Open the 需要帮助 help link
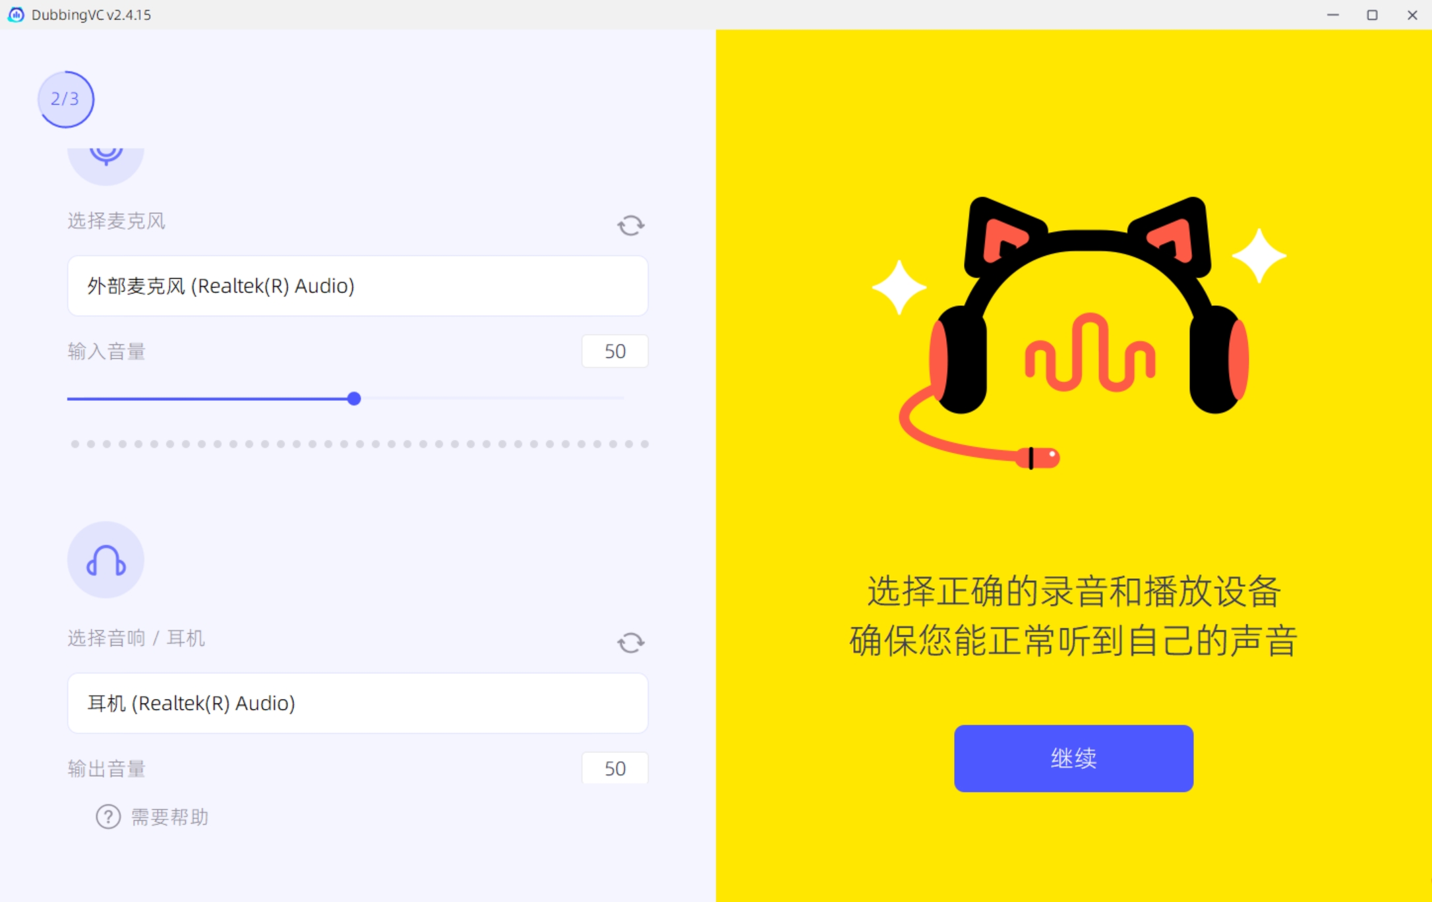The width and height of the screenshot is (1432, 902). (169, 817)
